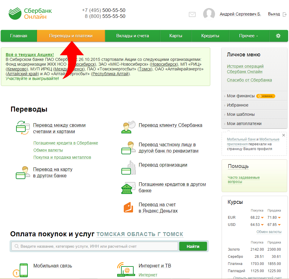Open the Карты tab

click(x=176, y=36)
